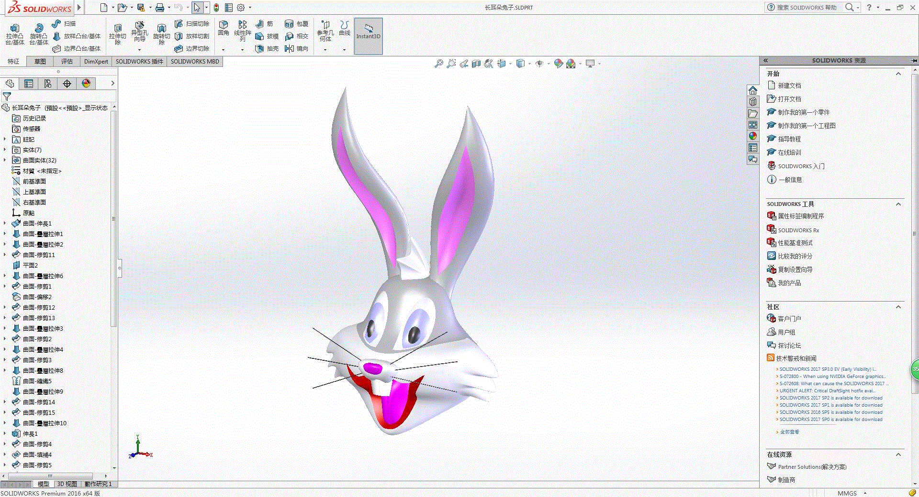Expand the 实体(7) tree node
Image resolution: width=919 pixels, height=497 pixels.
pos(5,150)
